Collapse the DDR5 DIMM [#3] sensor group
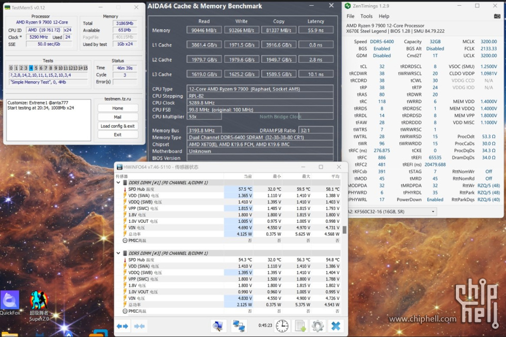This screenshot has width=506, height=337. 118,253
